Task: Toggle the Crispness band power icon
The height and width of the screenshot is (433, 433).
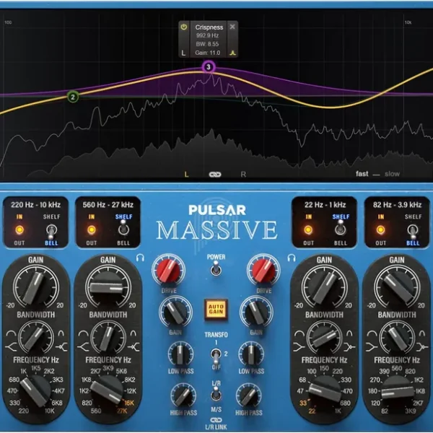Action: [x=183, y=27]
